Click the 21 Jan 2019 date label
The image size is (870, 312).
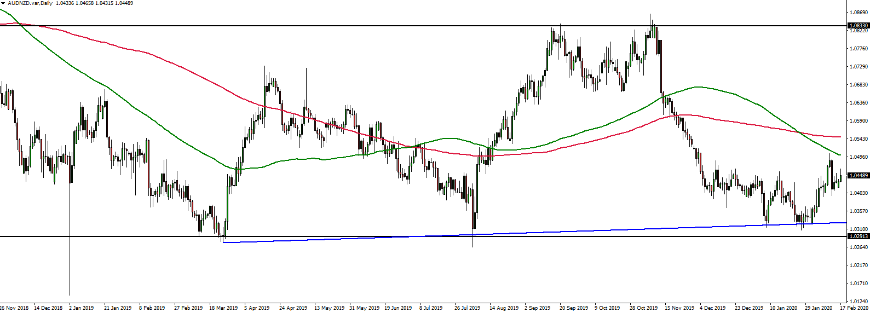point(118,308)
